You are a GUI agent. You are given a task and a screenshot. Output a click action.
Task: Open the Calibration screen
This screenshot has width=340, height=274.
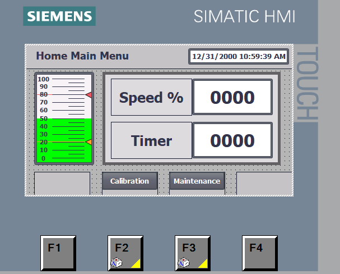[x=129, y=181]
